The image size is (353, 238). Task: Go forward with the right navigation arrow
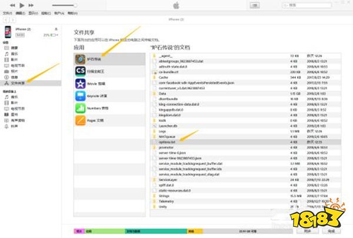pos(13,20)
